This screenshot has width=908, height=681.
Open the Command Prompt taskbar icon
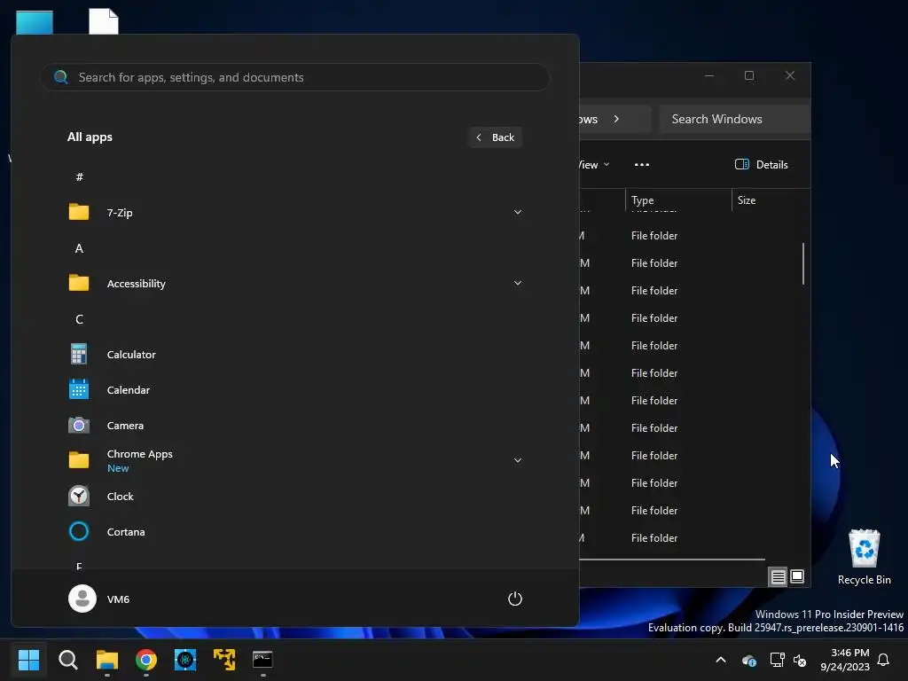pos(262,660)
